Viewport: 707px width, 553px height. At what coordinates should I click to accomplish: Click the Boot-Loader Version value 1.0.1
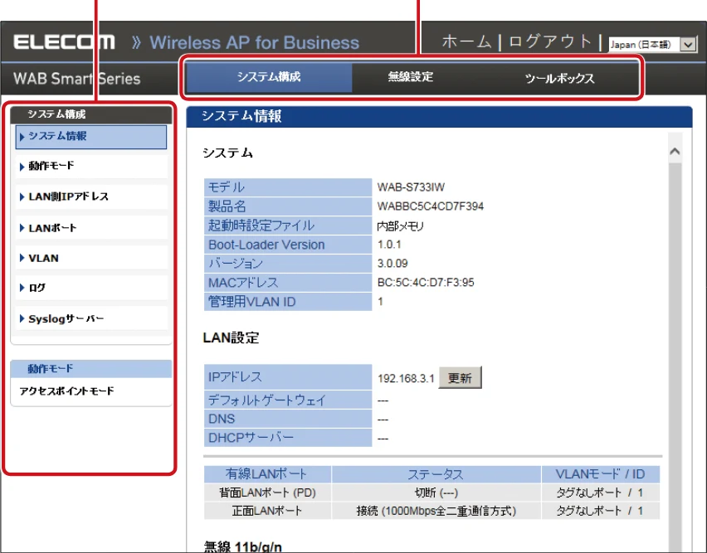(389, 245)
